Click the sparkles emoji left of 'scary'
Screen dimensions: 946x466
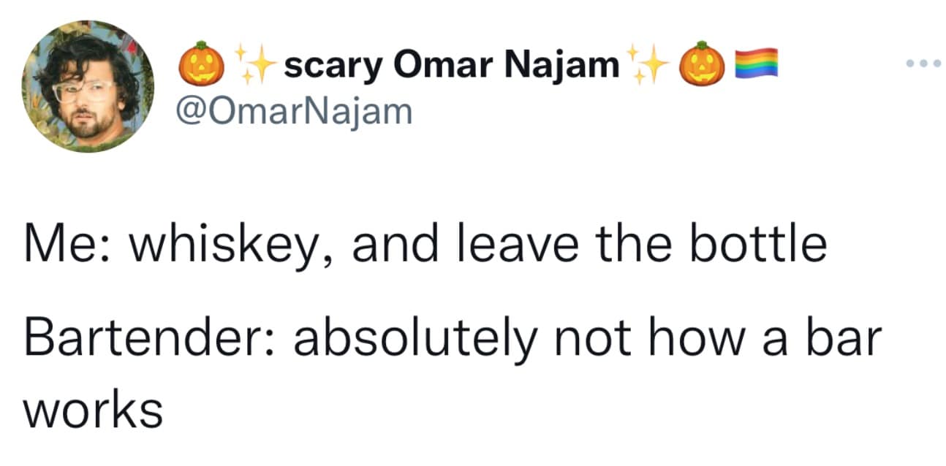(x=251, y=64)
